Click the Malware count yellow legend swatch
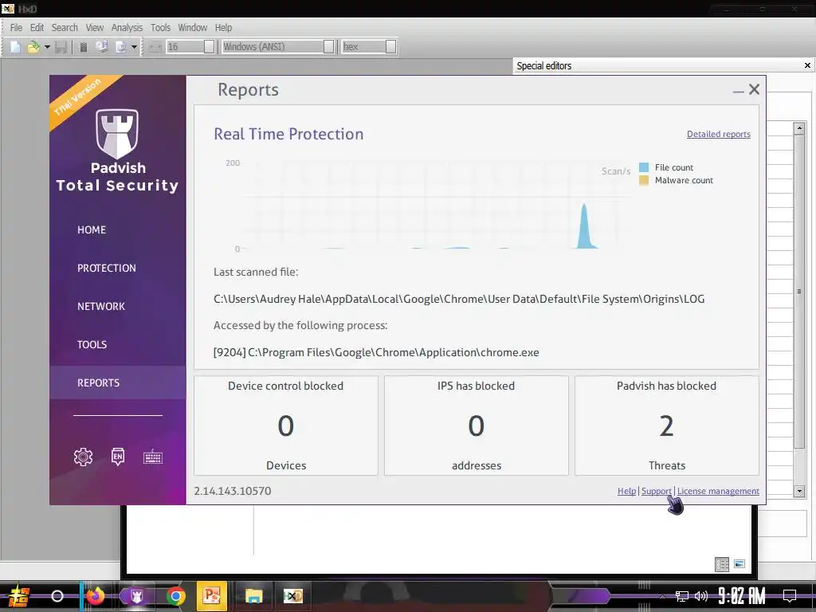The image size is (816, 612). pyautogui.click(x=644, y=181)
